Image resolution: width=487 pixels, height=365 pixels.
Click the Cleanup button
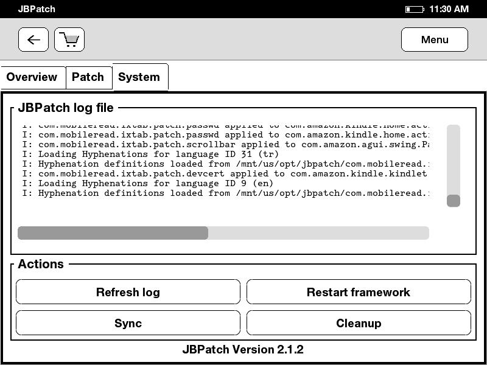[359, 323]
